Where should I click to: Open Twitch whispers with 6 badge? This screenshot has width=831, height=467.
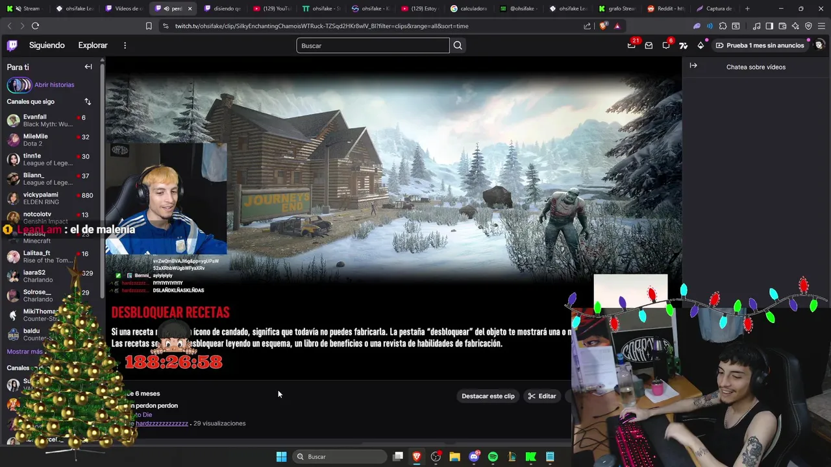click(666, 45)
